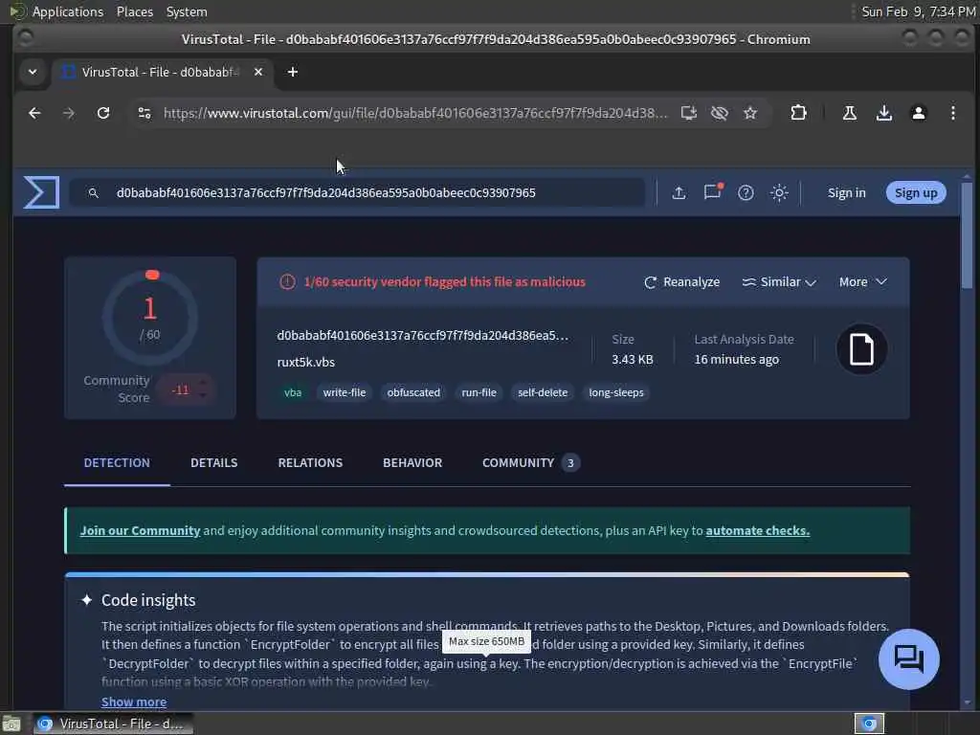Image resolution: width=980 pixels, height=735 pixels.
Task: Click the Sign up button
Action: click(x=916, y=193)
